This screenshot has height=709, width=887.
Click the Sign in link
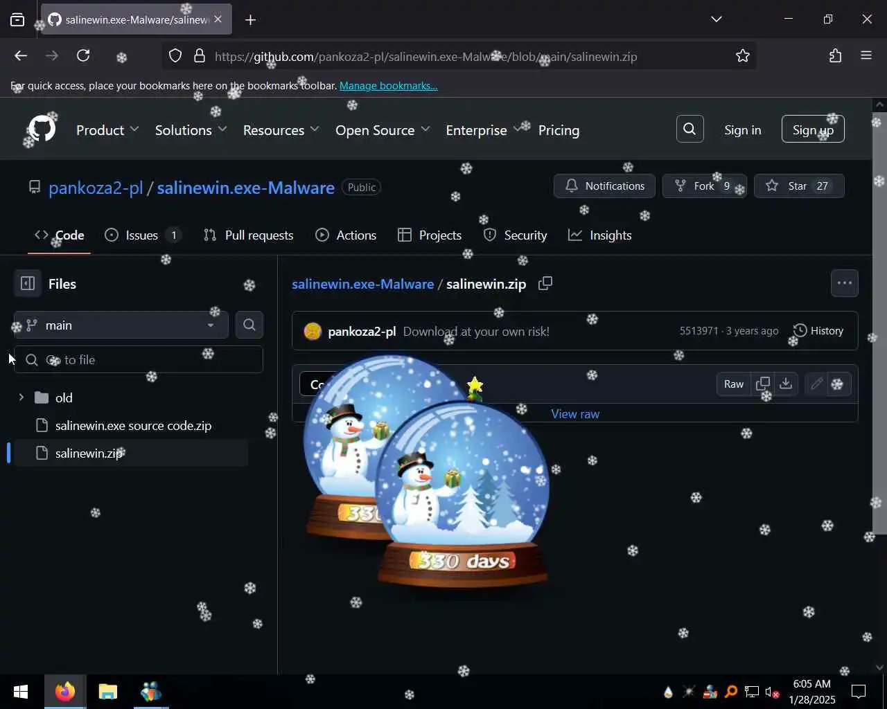pos(742,130)
